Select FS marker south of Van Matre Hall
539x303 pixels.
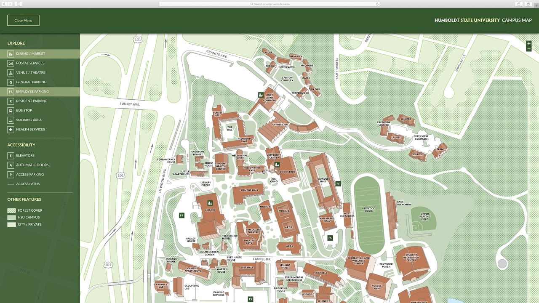tap(330, 238)
